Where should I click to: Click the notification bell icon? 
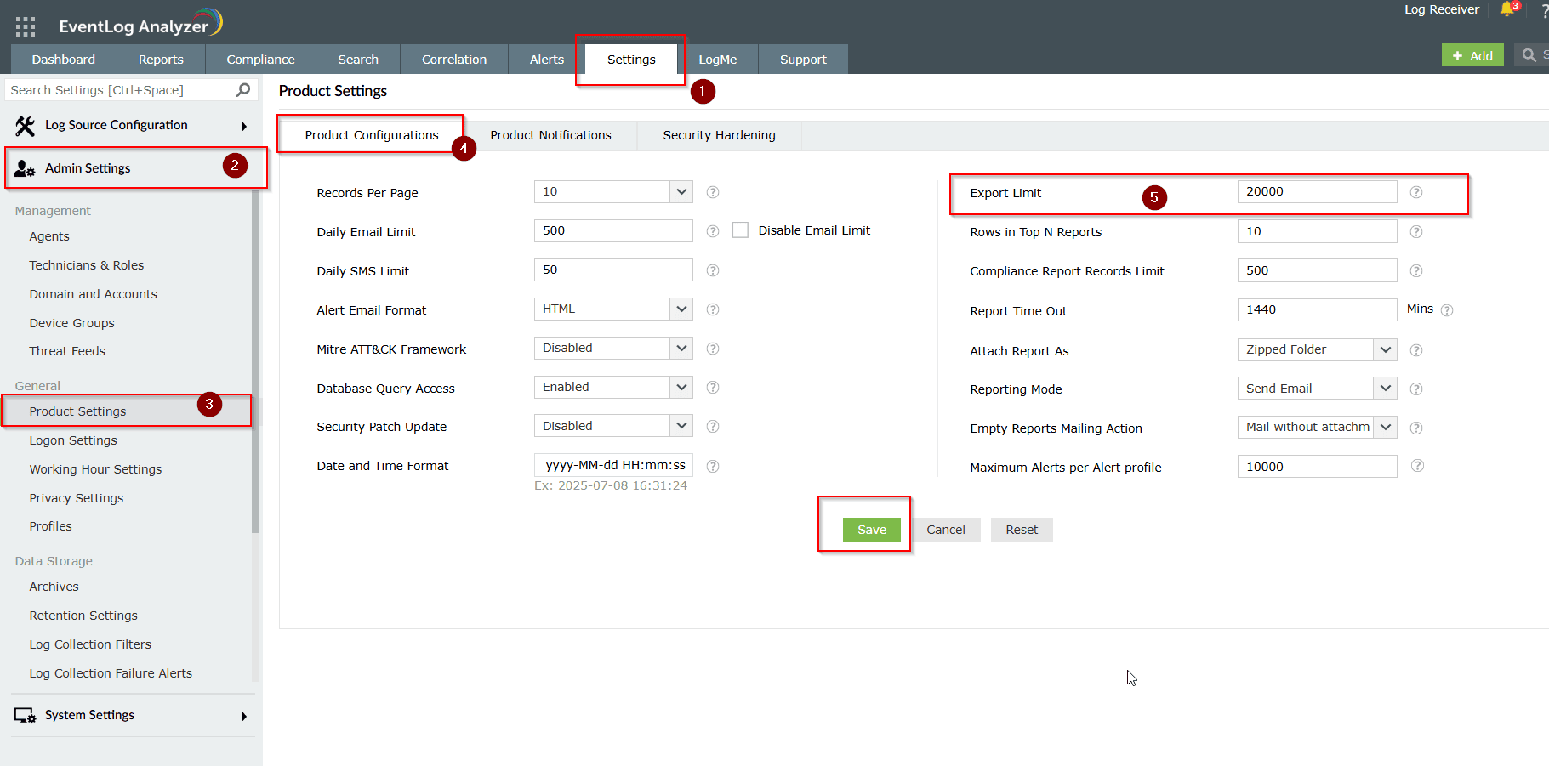click(x=1507, y=9)
